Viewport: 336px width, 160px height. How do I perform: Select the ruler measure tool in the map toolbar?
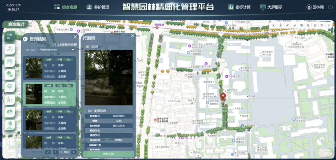coord(294,25)
